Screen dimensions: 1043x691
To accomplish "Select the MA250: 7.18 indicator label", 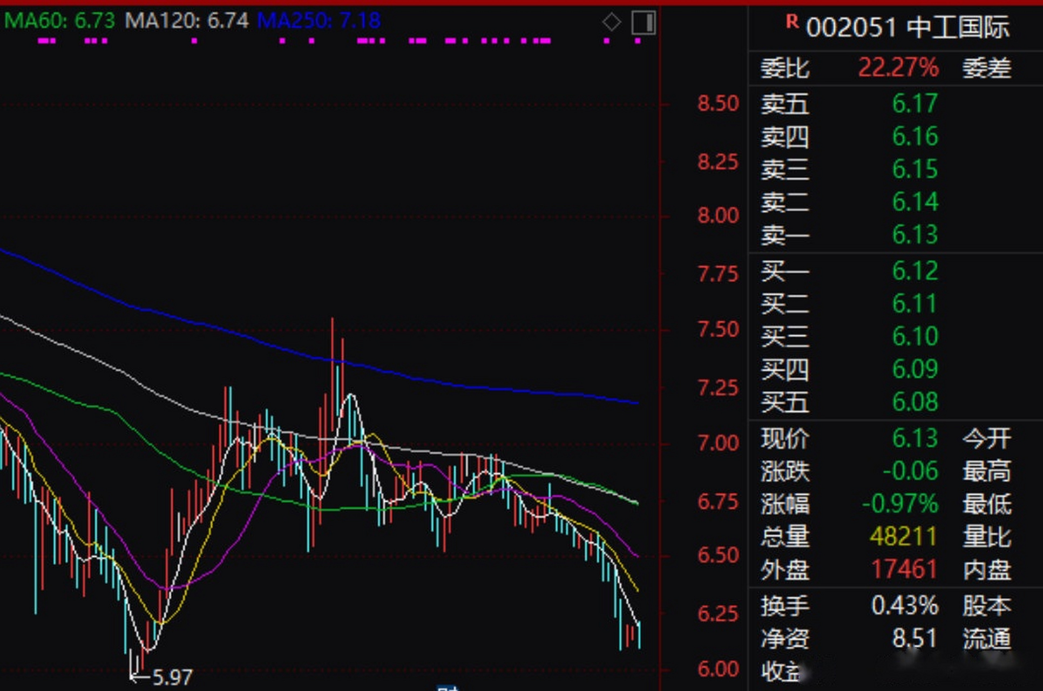I will point(319,21).
